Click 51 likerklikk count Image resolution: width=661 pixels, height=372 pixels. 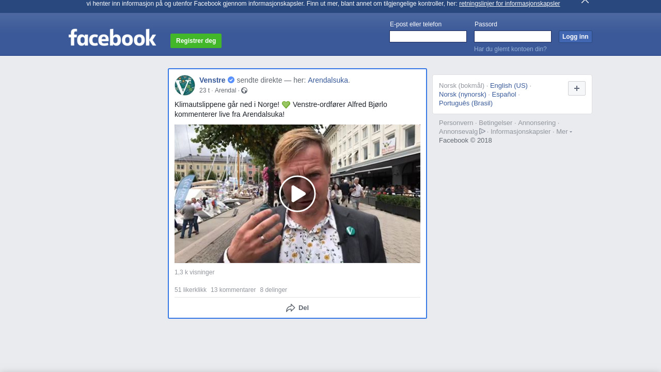point(191,290)
